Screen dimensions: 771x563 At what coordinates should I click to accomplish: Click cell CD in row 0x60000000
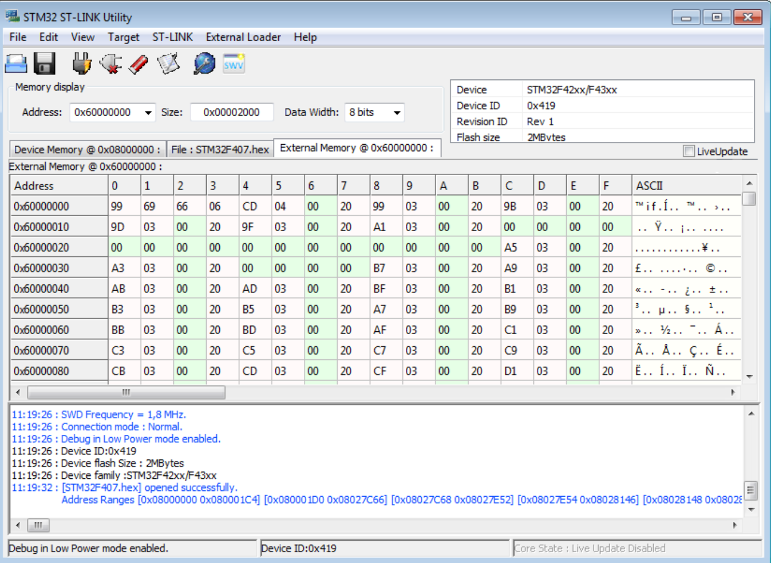(255, 207)
